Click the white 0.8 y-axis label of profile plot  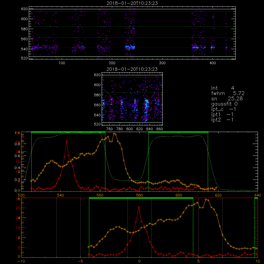pos(17,144)
